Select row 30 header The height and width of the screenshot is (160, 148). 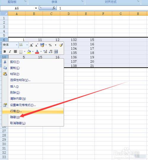click(x=4, y=144)
